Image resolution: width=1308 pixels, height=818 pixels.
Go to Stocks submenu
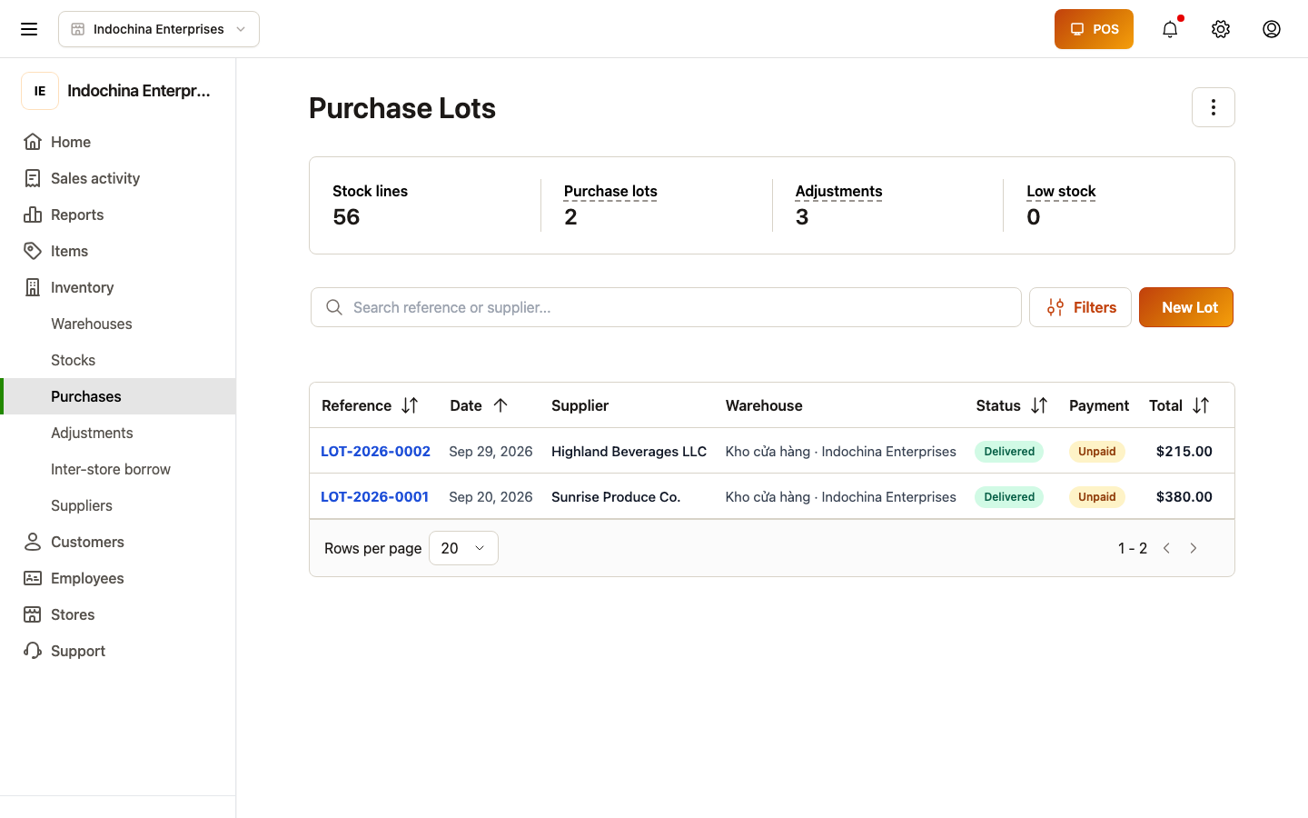click(118, 360)
